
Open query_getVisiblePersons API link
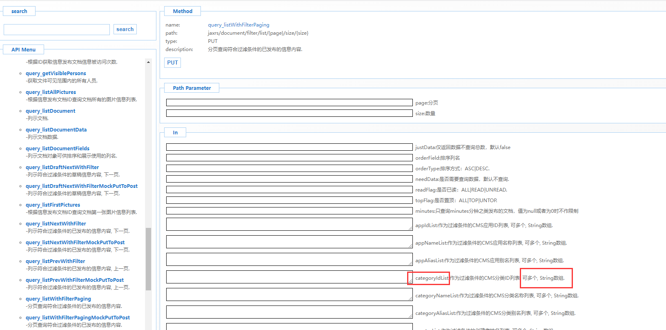pos(56,74)
